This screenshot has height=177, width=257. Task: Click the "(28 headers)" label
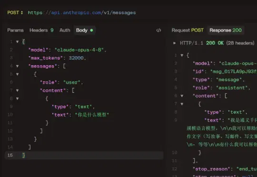click(240, 43)
